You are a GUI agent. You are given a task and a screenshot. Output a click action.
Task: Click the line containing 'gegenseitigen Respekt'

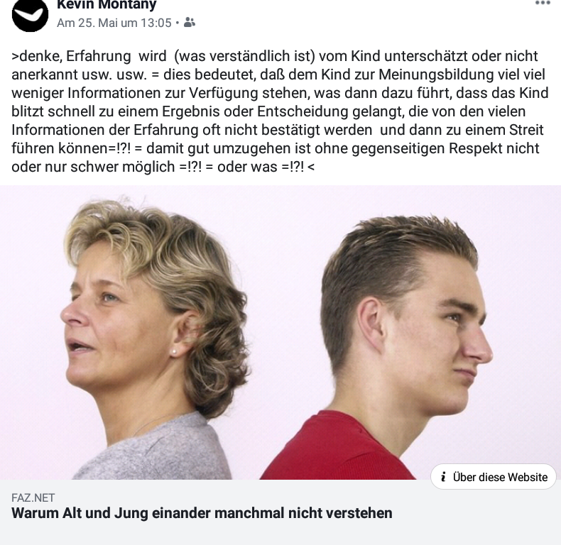pyautogui.click(x=275, y=148)
